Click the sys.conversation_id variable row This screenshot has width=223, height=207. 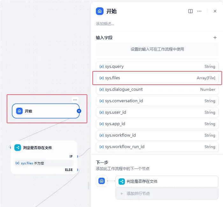pyautogui.click(x=157, y=101)
